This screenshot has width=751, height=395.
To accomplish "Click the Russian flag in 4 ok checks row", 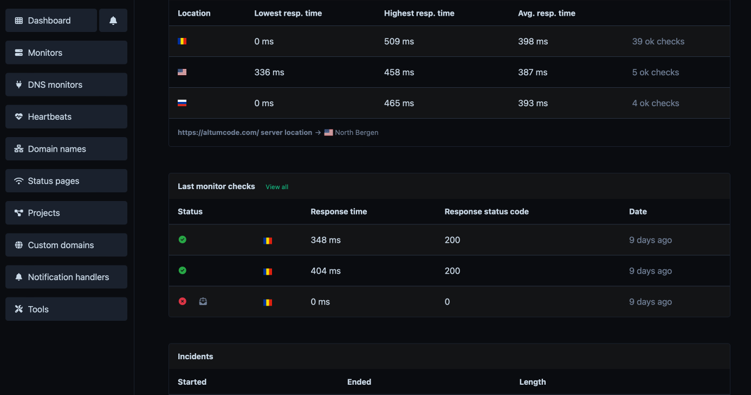I will 182,103.
